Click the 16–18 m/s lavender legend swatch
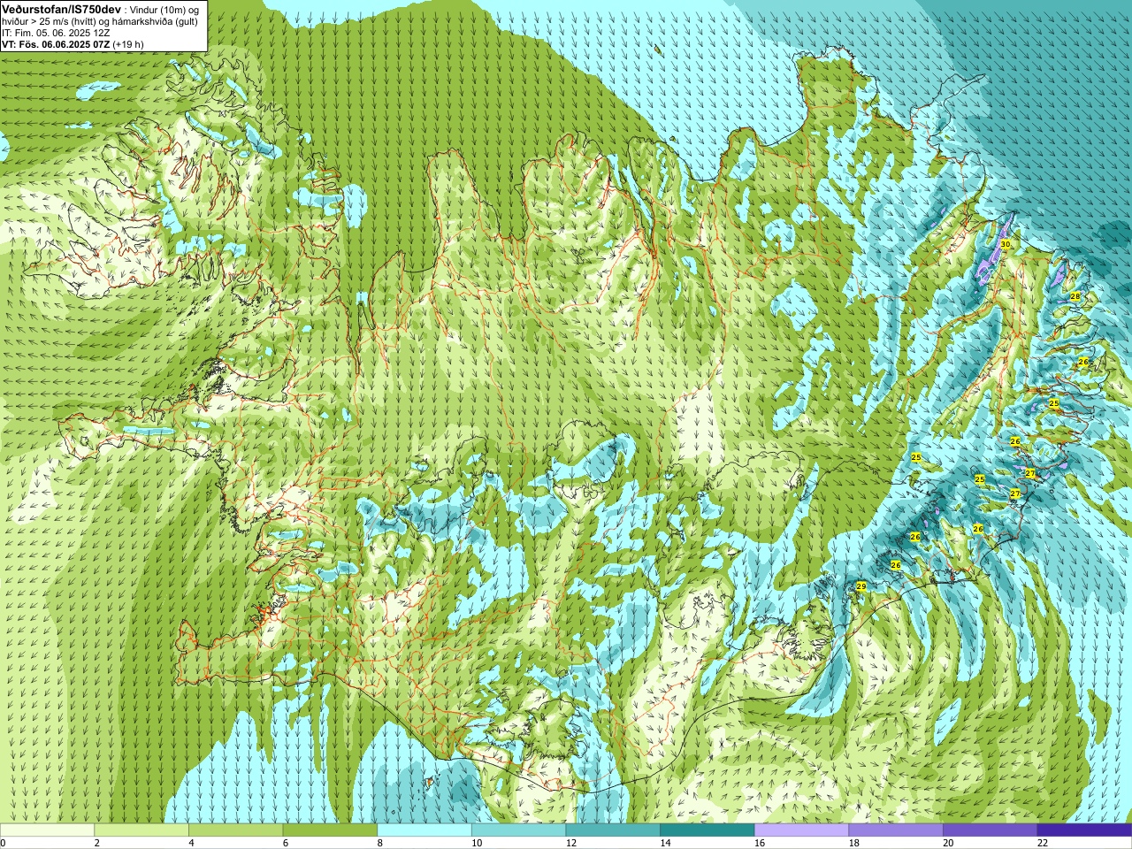The height and width of the screenshot is (849, 1132). point(801,830)
